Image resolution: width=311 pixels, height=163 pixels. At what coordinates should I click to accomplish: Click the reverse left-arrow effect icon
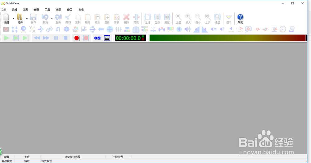point(101,29)
